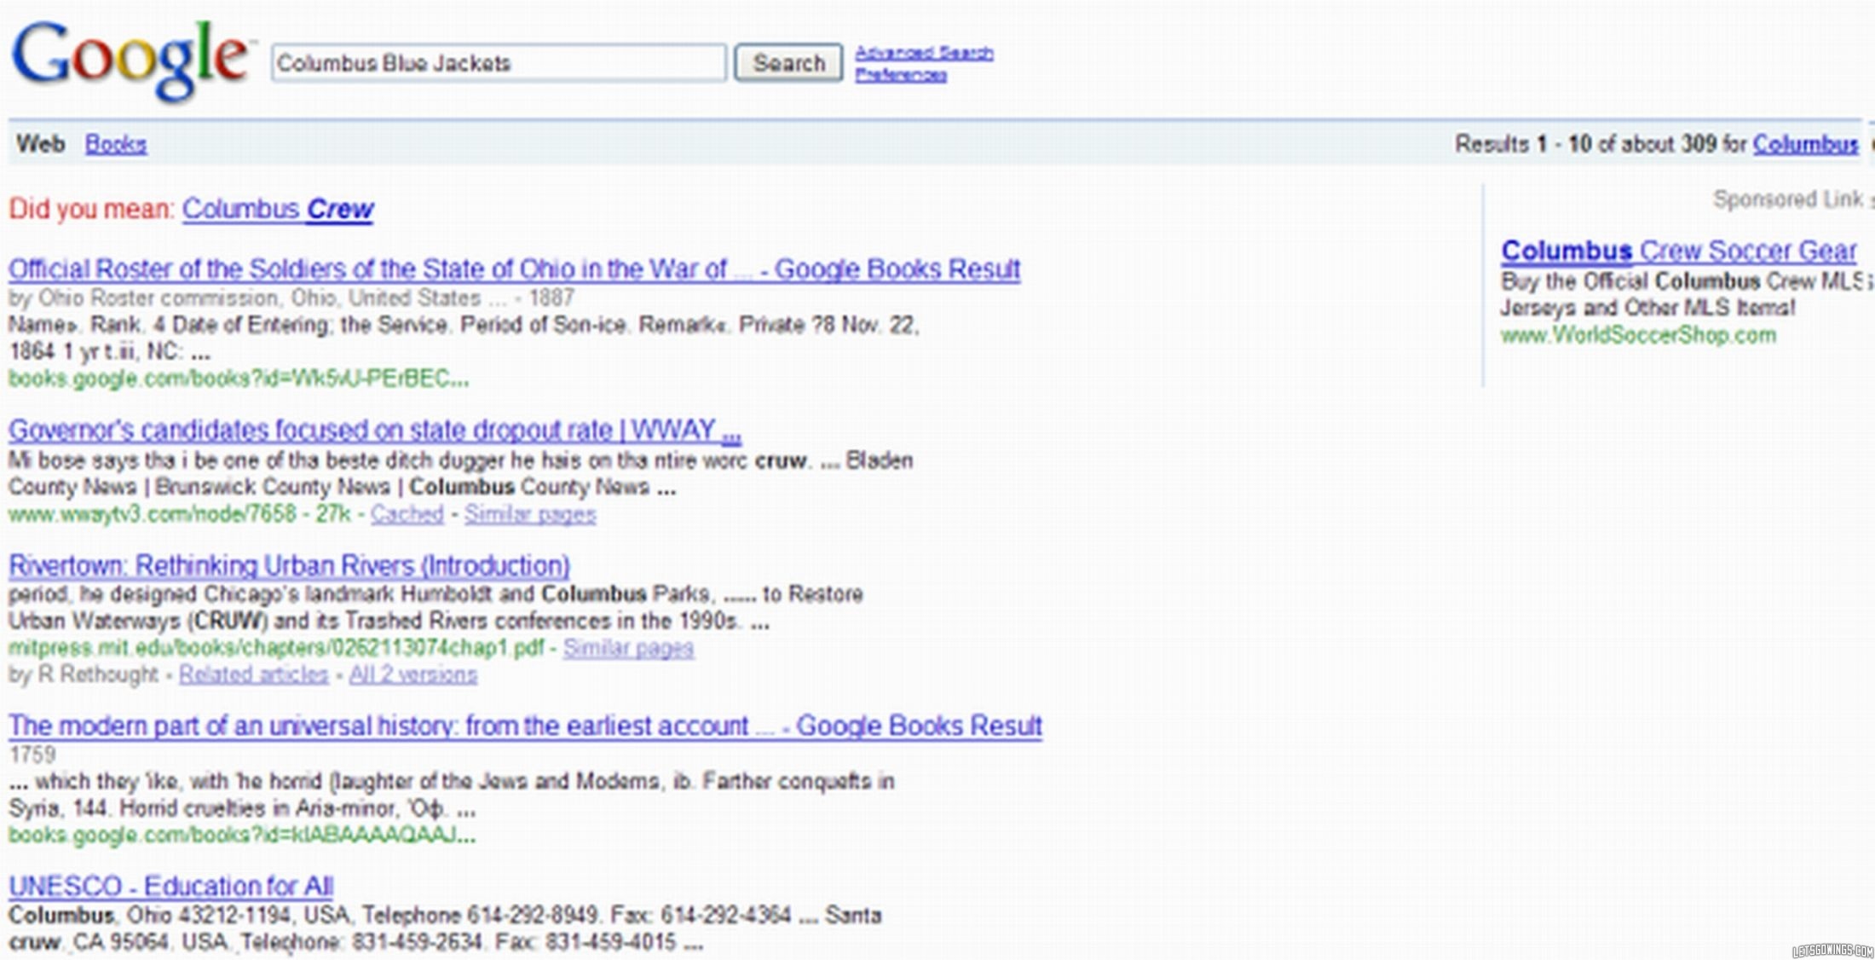This screenshot has width=1875, height=960.
Task: Click the All 2 versions link
Action: point(412,674)
